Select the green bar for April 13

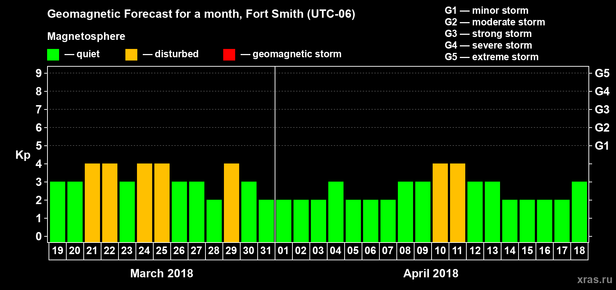[x=492, y=212]
